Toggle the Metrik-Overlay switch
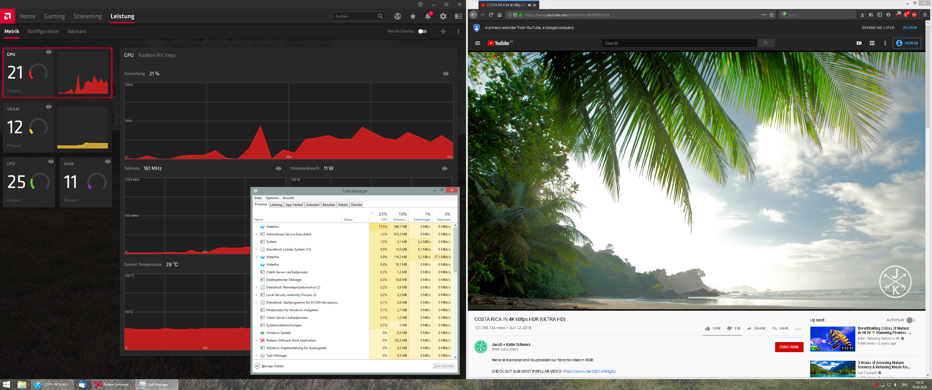932x390 pixels. [422, 31]
